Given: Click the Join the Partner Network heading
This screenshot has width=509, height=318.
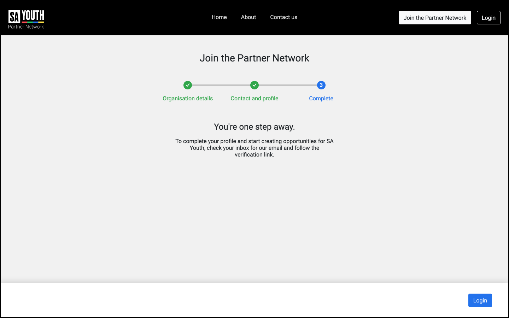Looking at the screenshot, I should [255, 58].
